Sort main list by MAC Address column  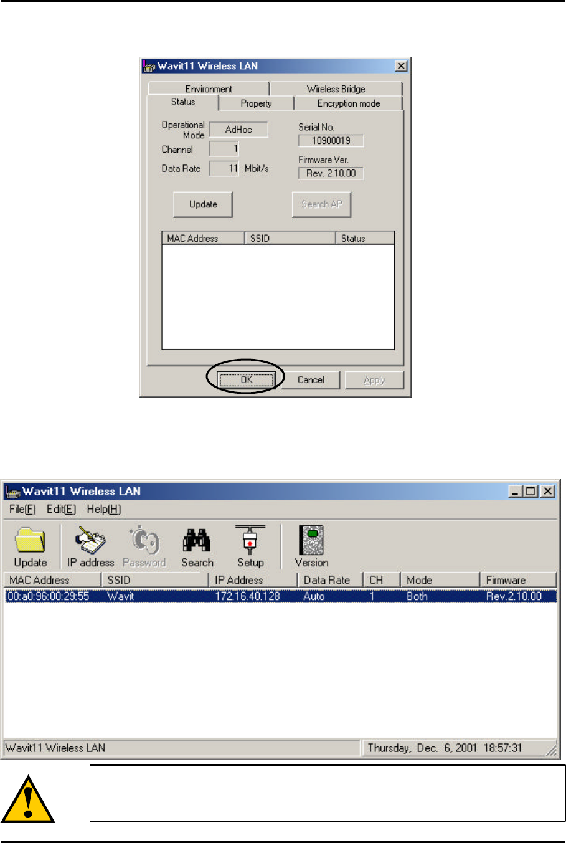(x=52, y=580)
